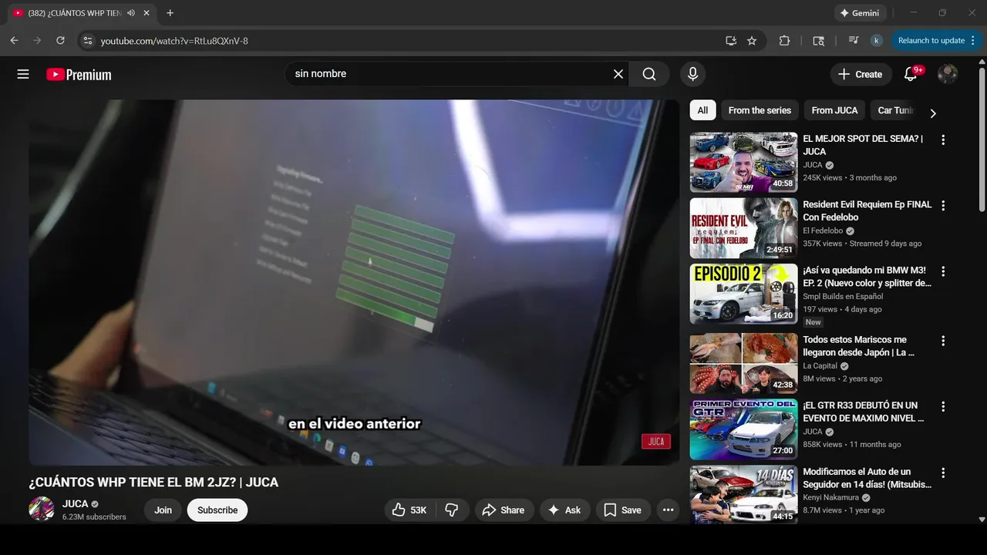
Task: Go to YouTube Premium home logo
Action: click(79, 75)
